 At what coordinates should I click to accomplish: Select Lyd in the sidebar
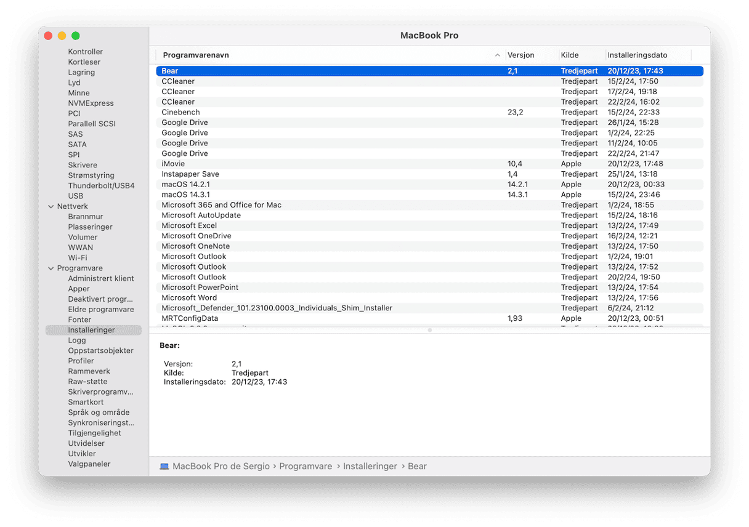coord(74,82)
